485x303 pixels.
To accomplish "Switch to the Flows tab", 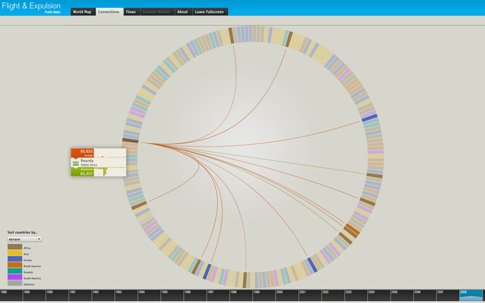I will click(131, 12).
